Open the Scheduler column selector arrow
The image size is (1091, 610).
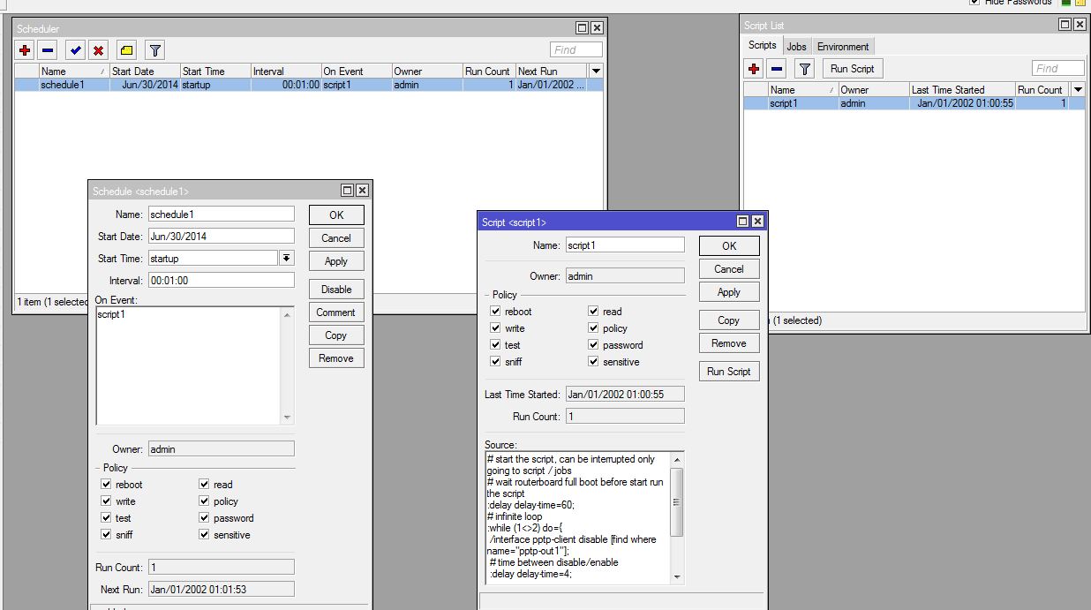pyautogui.click(x=596, y=71)
